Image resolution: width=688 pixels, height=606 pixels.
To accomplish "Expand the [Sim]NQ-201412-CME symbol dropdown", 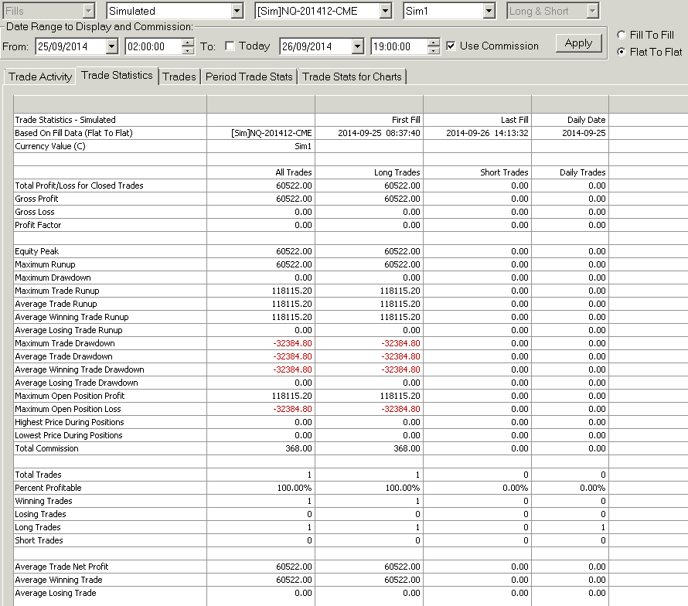I will tap(385, 11).
